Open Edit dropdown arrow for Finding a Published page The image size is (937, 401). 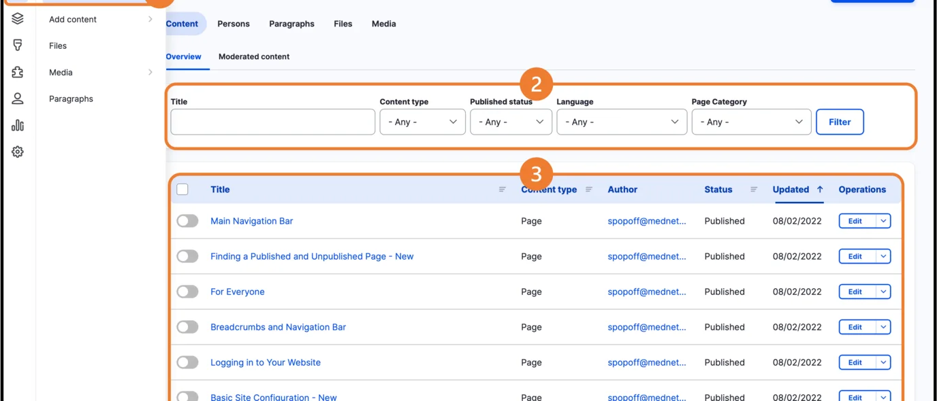(x=883, y=256)
